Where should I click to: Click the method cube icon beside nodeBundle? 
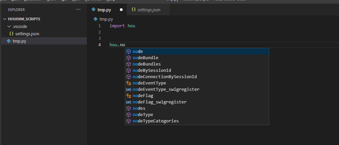(x=129, y=58)
